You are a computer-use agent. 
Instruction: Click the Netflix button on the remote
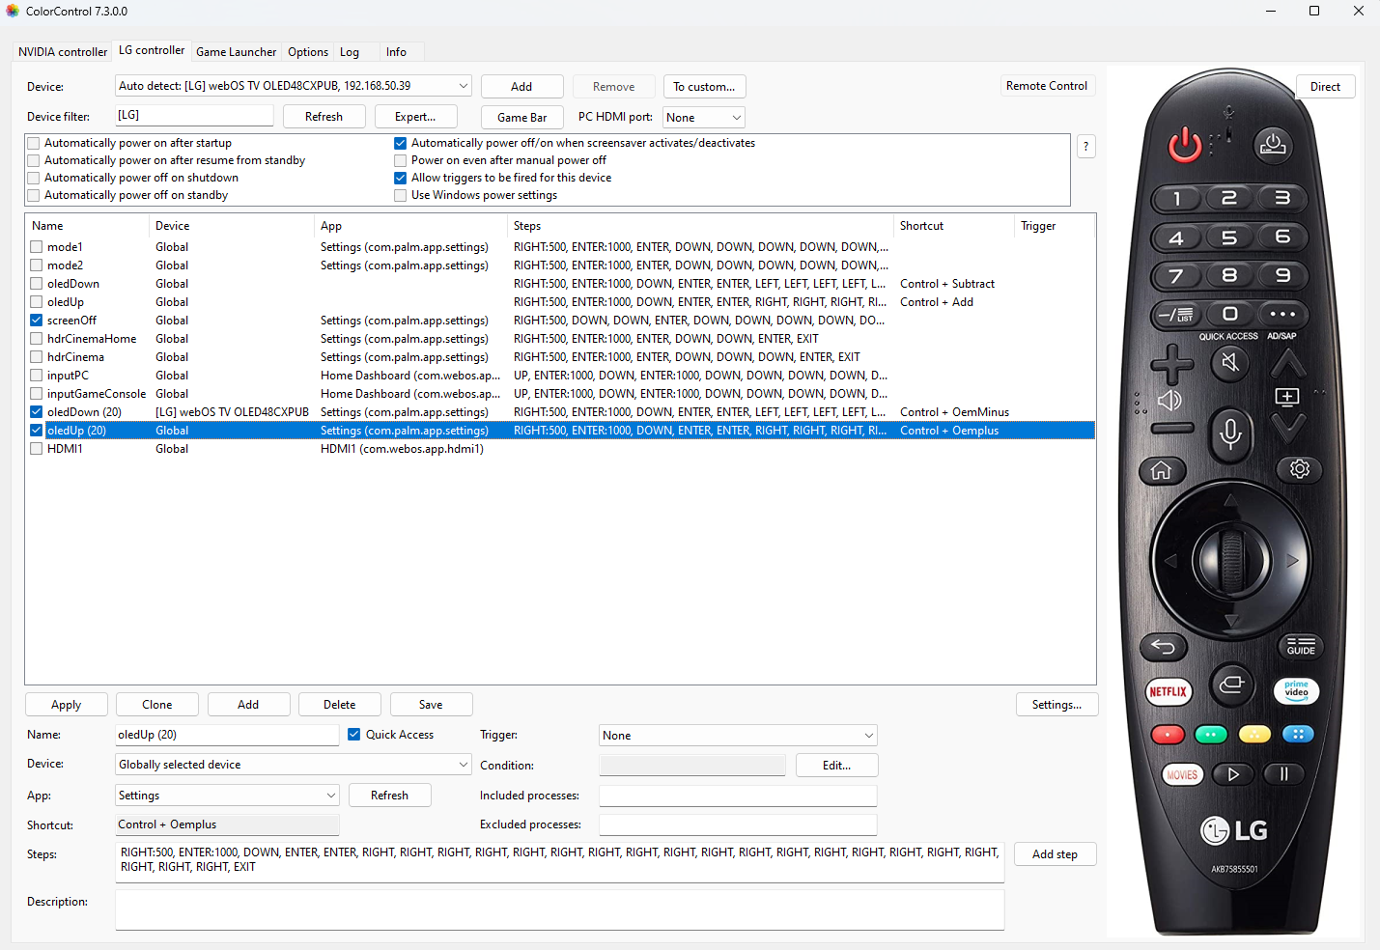click(1168, 691)
